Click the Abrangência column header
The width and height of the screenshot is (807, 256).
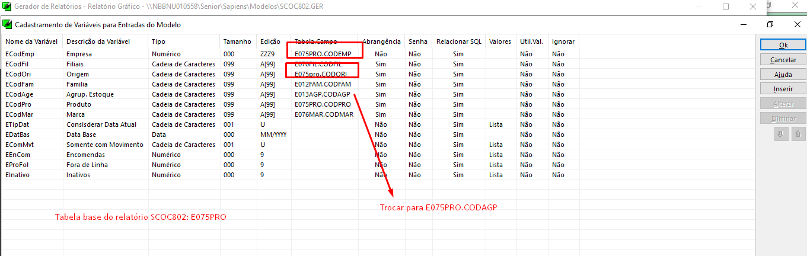(x=381, y=41)
